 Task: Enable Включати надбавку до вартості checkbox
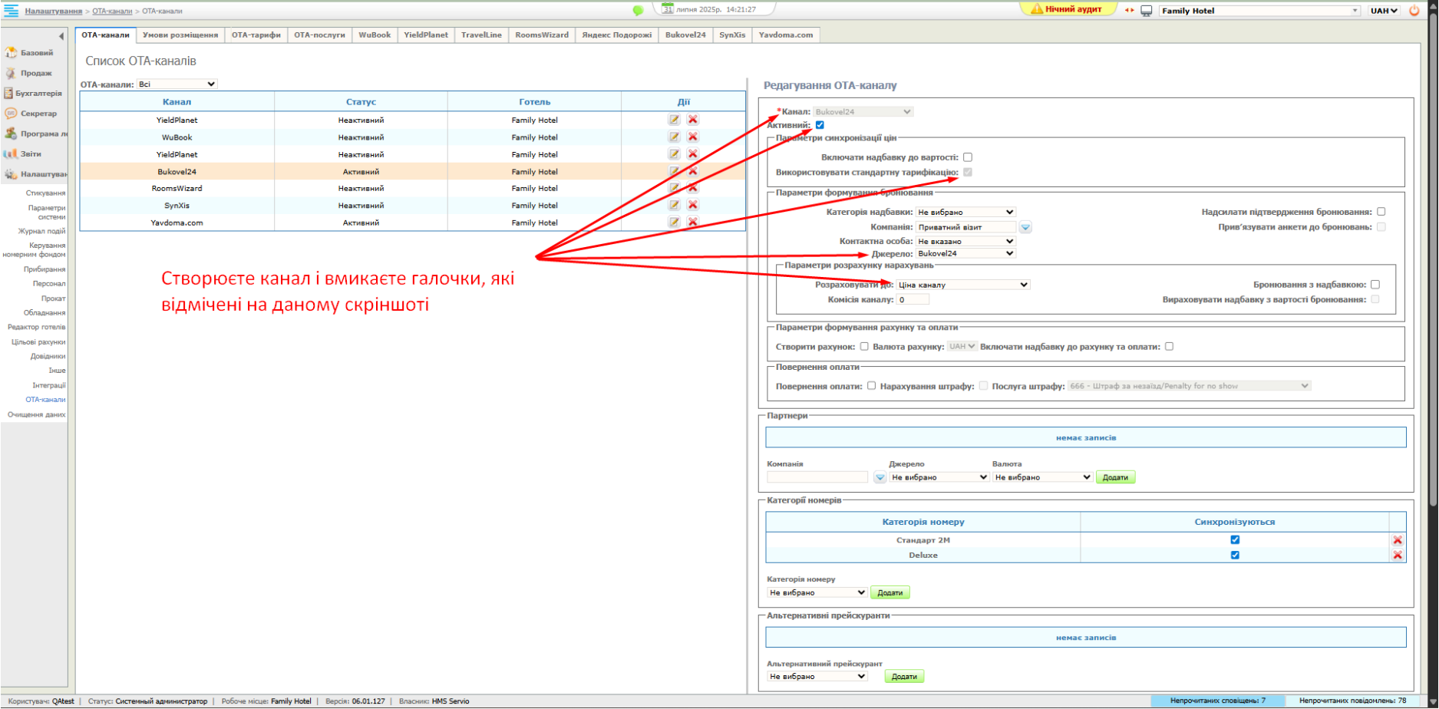968,157
